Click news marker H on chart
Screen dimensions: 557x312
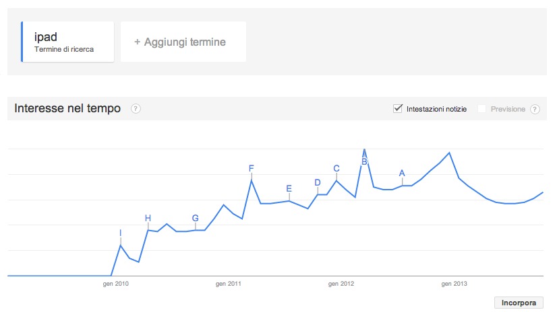tap(148, 218)
